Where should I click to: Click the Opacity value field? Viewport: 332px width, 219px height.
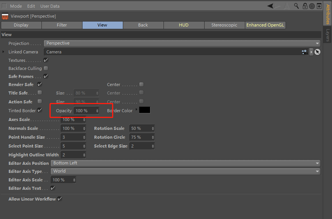(84, 111)
